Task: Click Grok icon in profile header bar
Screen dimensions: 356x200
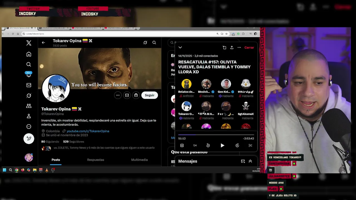Action: [x=145, y=42]
